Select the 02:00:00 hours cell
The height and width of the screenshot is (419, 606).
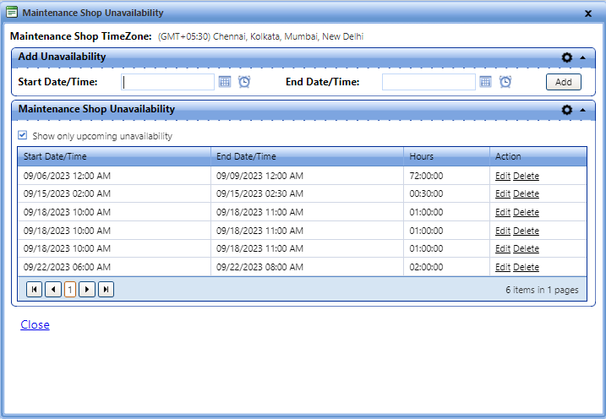point(446,267)
